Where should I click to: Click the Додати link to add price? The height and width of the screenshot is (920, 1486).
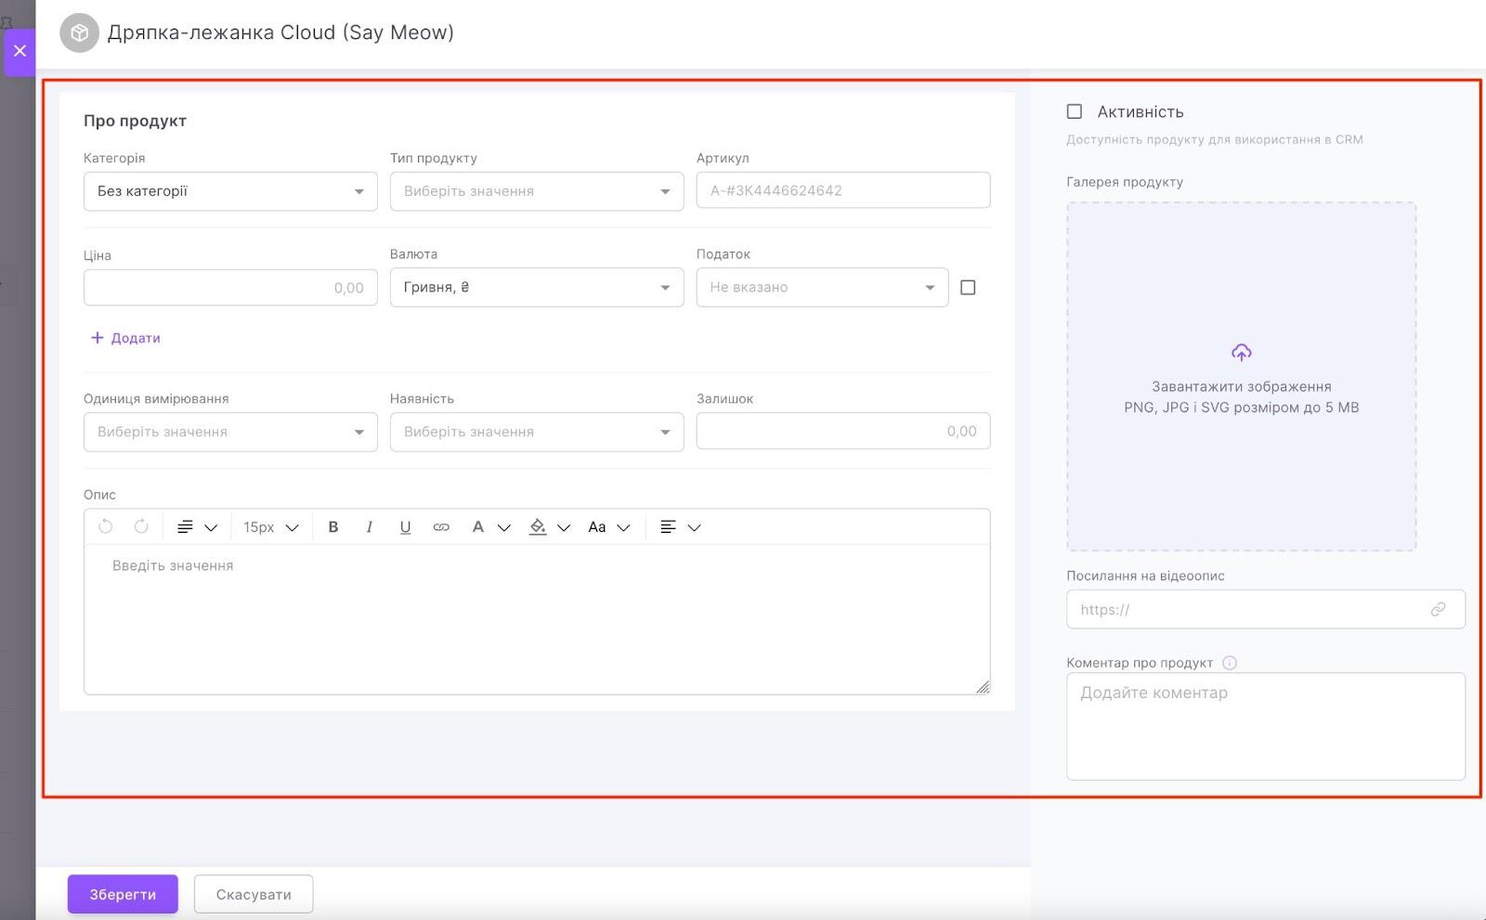(125, 338)
